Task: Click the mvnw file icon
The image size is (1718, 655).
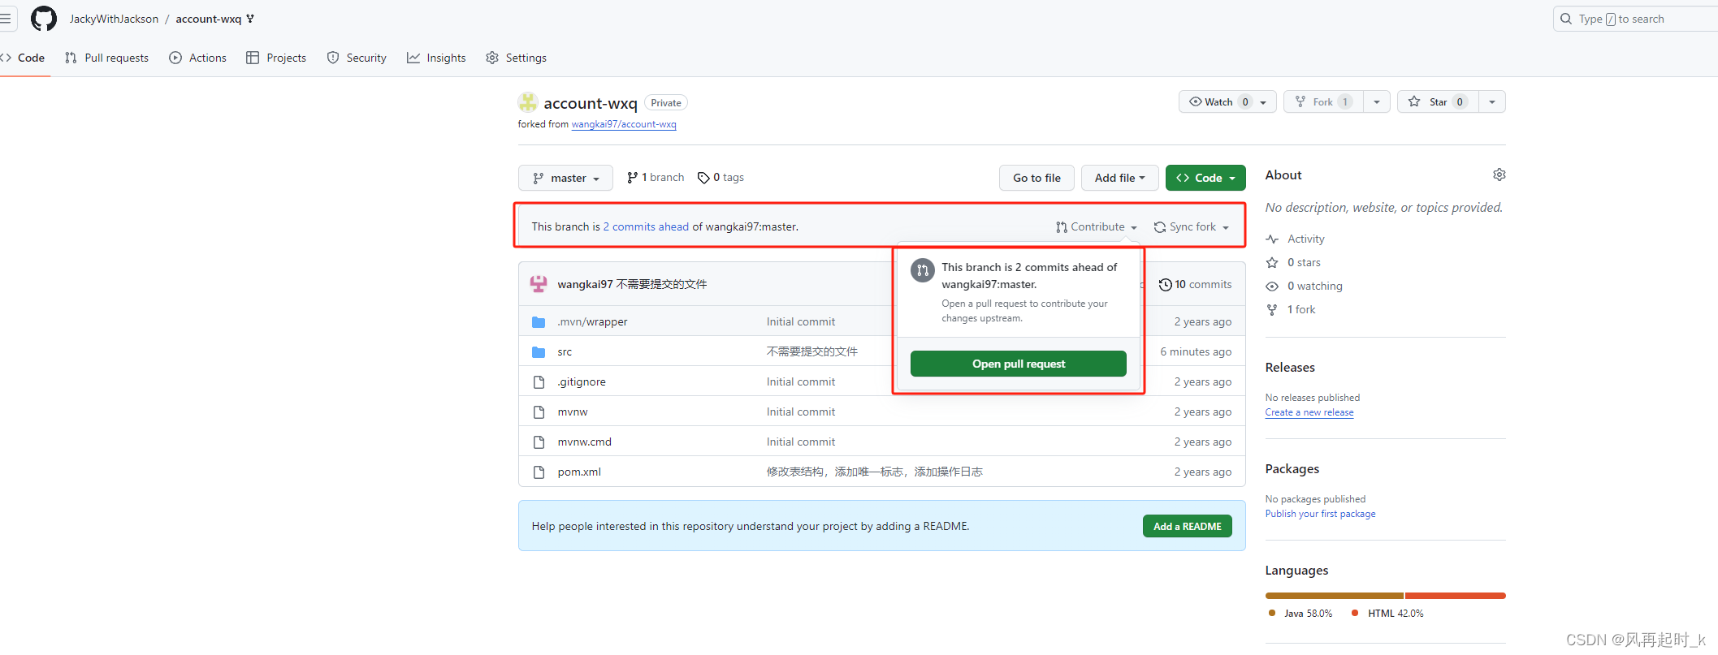Action: 539,412
